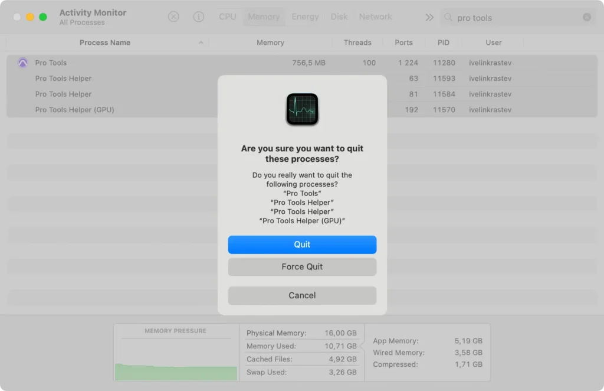
Task: Click the Compressed 1,71 GB entry
Action: [428, 364]
